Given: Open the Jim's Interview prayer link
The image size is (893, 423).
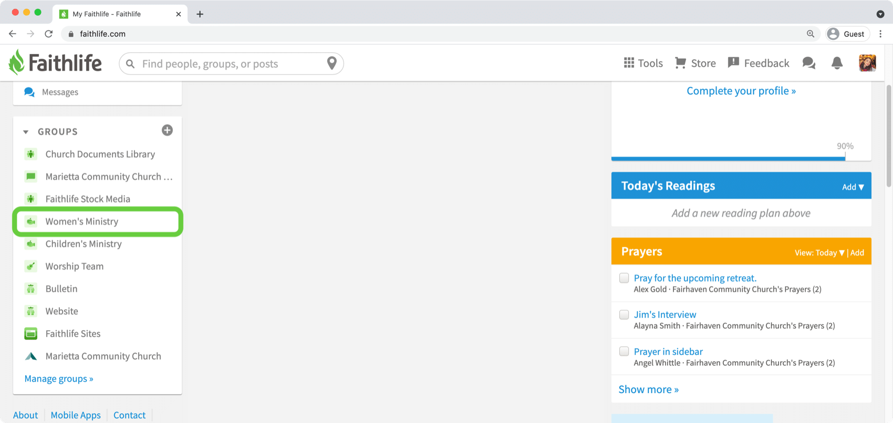Looking at the screenshot, I should [x=665, y=314].
